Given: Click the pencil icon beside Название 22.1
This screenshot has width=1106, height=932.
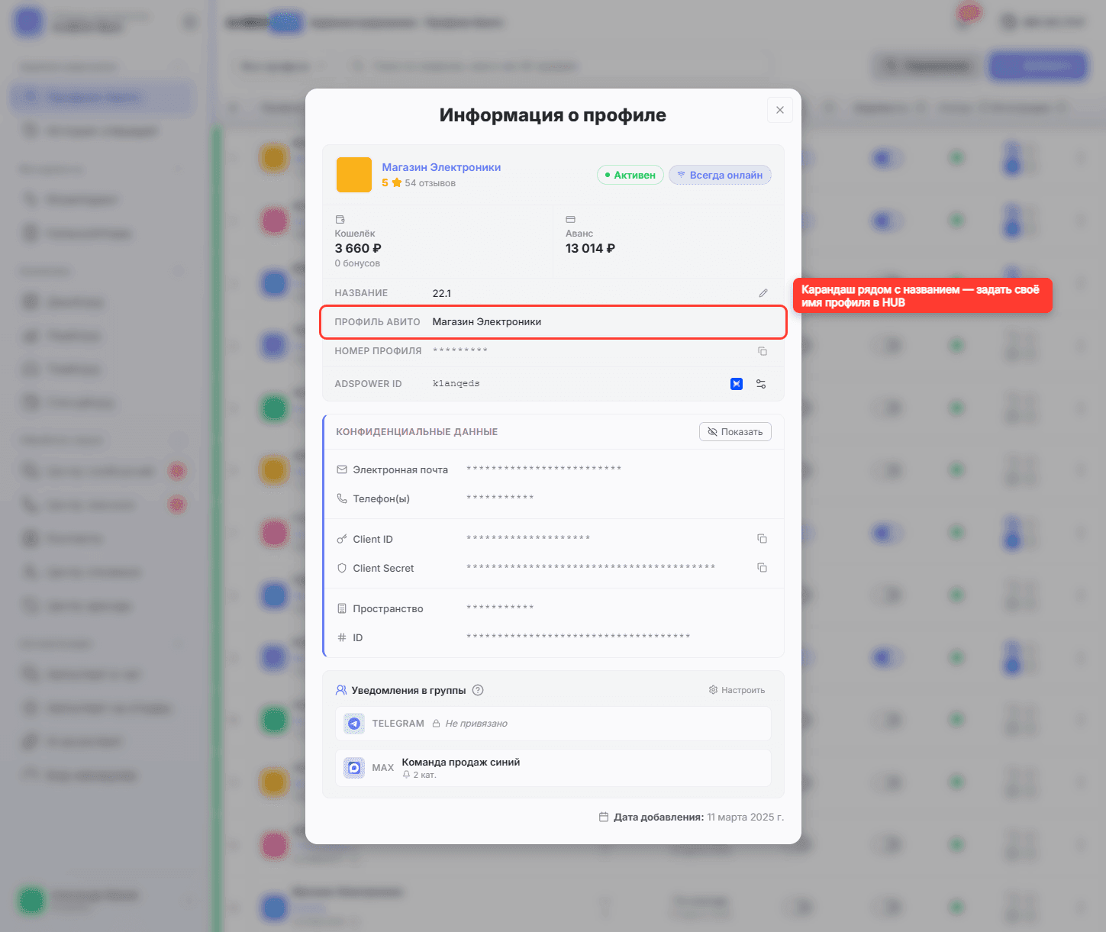Looking at the screenshot, I should 763,293.
